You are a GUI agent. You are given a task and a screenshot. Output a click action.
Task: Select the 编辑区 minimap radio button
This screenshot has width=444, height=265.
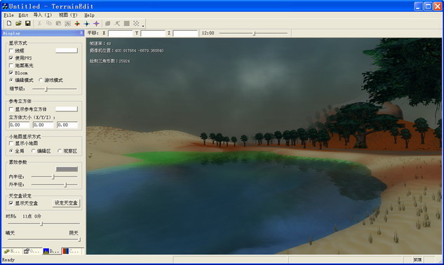(33, 151)
